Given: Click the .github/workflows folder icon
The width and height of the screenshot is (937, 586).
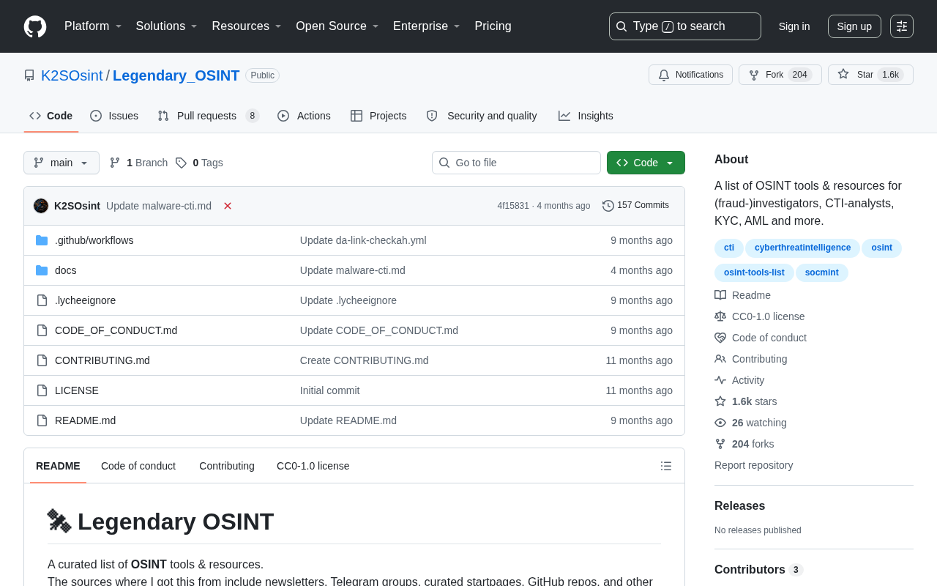Looking at the screenshot, I should (x=42, y=240).
